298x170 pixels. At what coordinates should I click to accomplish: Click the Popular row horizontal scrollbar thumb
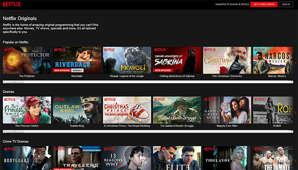(14, 82)
